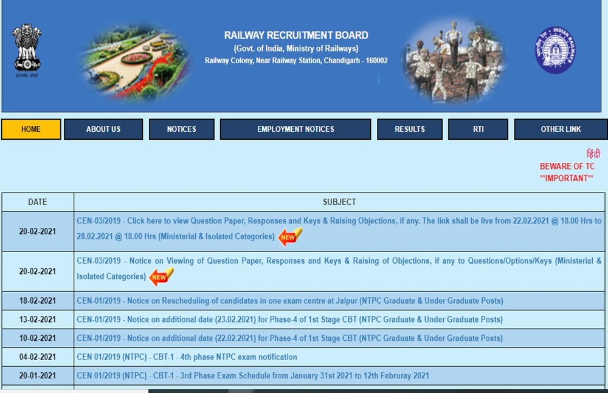Open CEN-03/2019 Notice on Viewing of Question Paper
Image resolution: width=608 pixels, height=393 pixels.
click(339, 268)
